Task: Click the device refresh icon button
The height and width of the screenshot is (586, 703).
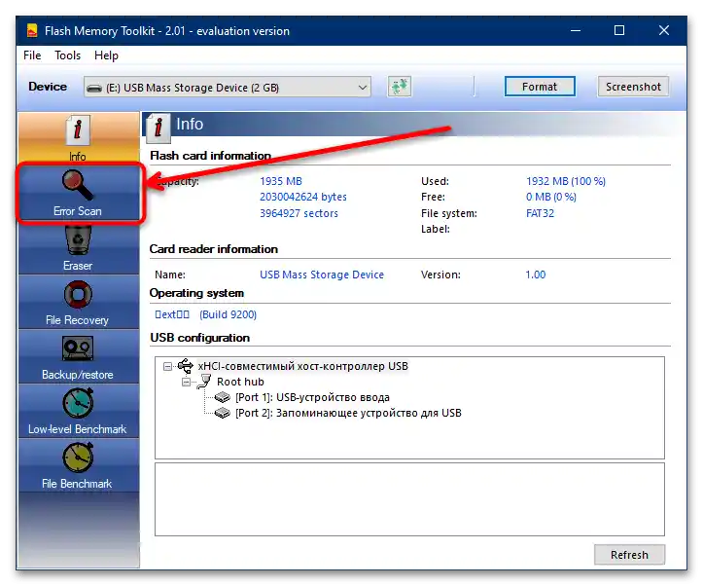Action: tap(399, 87)
